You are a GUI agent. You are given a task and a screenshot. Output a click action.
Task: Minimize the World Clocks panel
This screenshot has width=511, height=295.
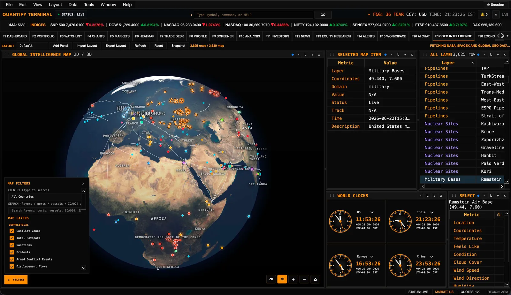coord(421,196)
